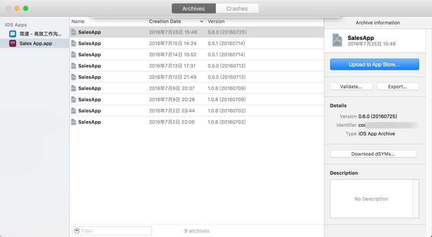Click Upload to App Store button
This screenshot has height=237, width=432.
click(x=374, y=64)
